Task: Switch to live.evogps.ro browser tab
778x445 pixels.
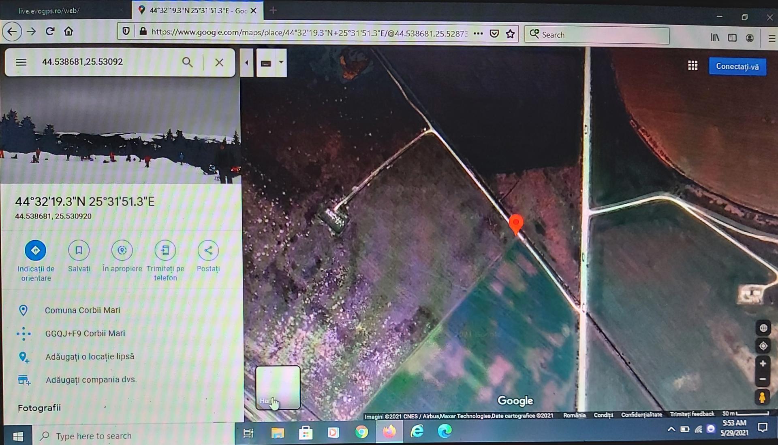Action: 49,11
